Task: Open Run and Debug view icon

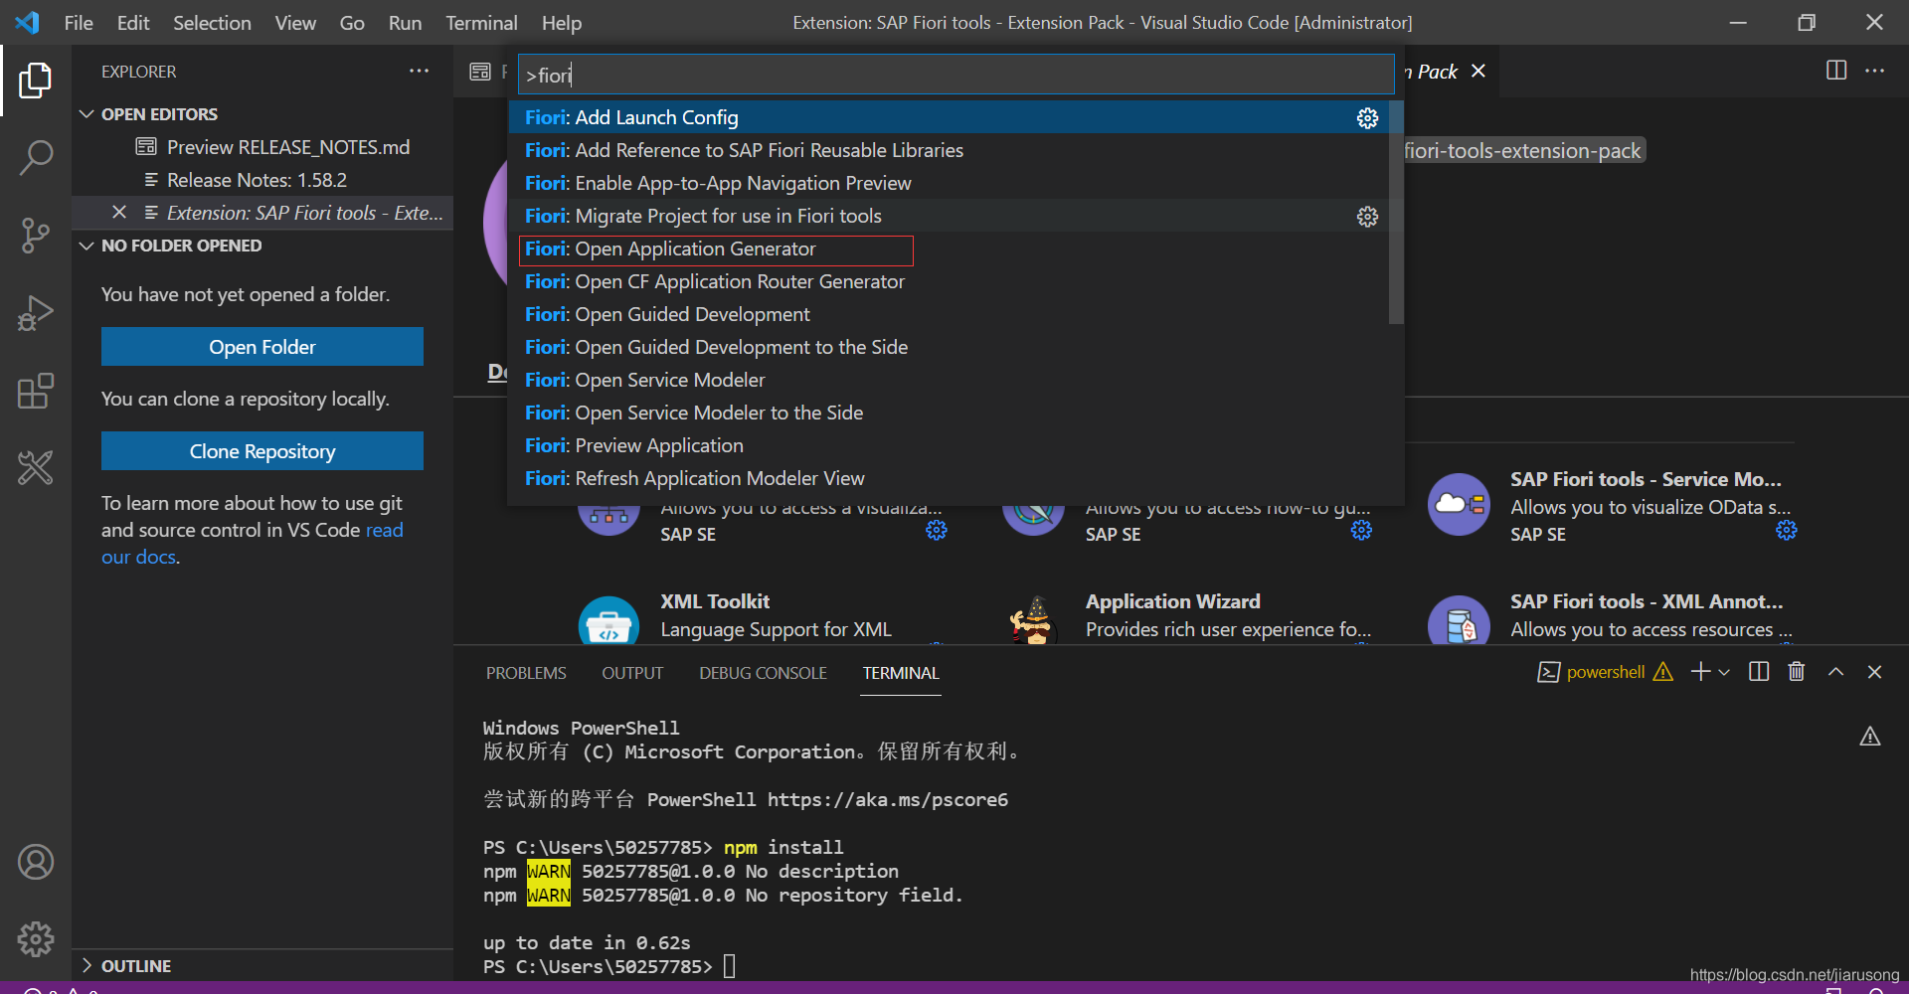Action: (x=36, y=313)
